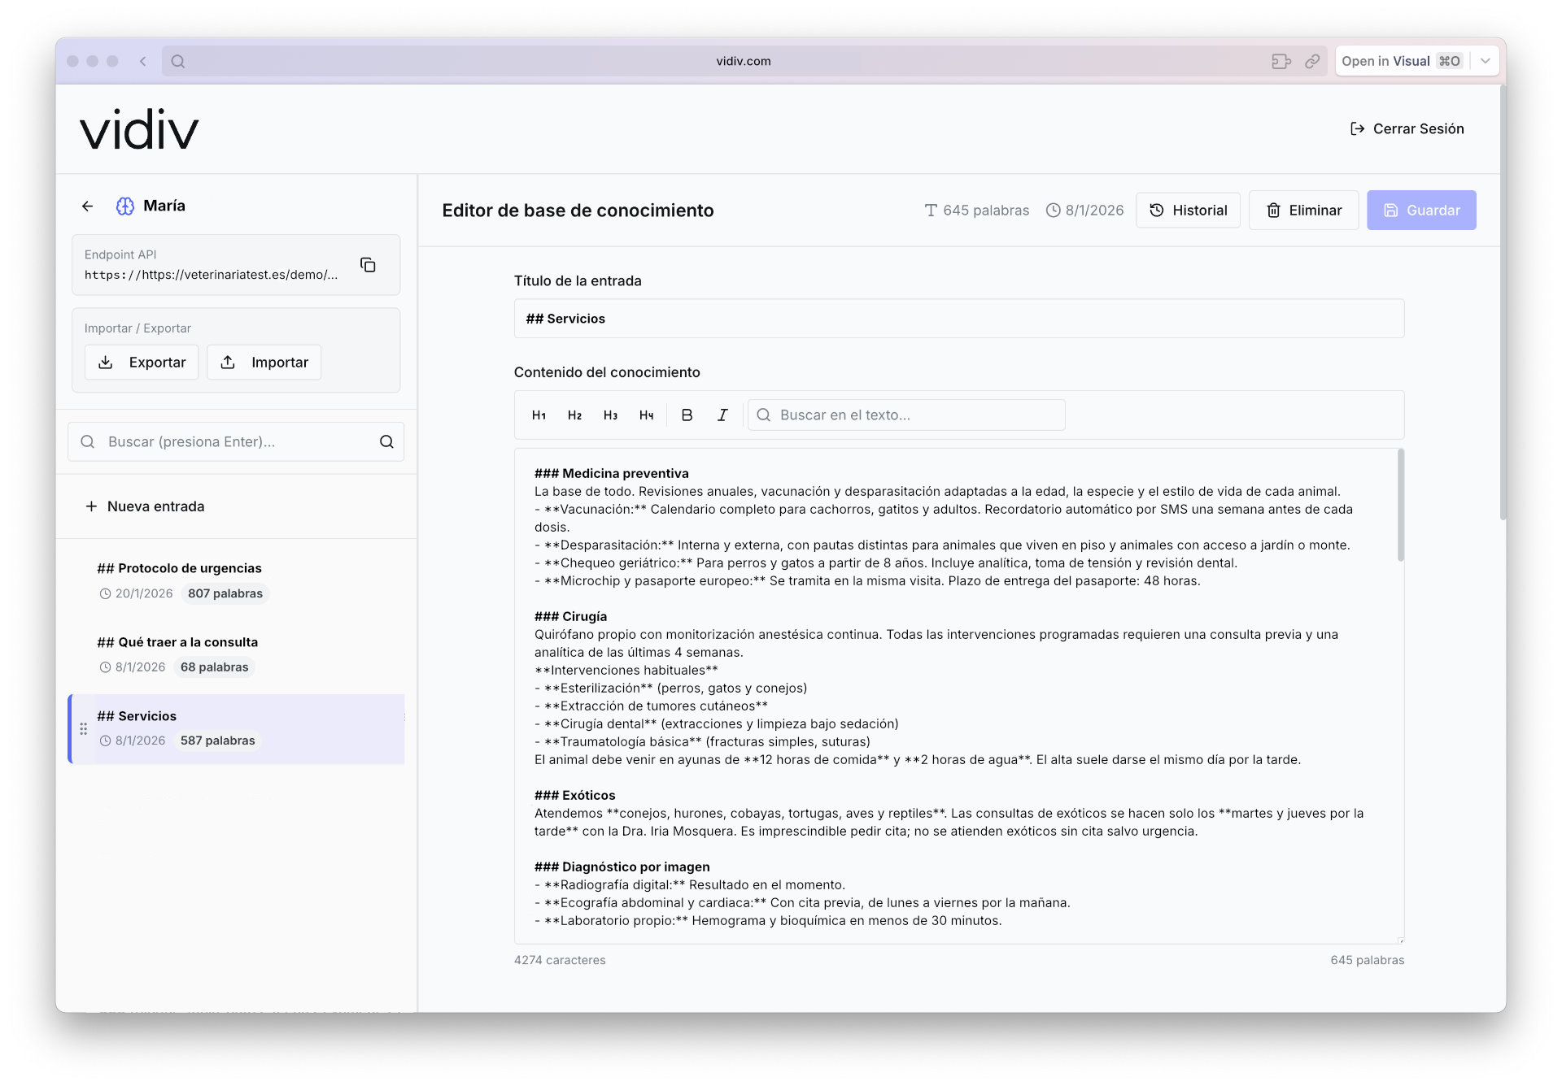Click the page scrollbar on right edge
The height and width of the screenshot is (1086, 1562).
[x=1503, y=301]
